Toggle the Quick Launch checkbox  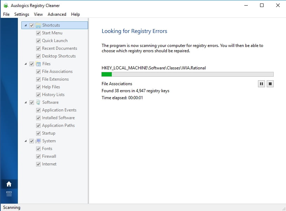click(x=38, y=41)
